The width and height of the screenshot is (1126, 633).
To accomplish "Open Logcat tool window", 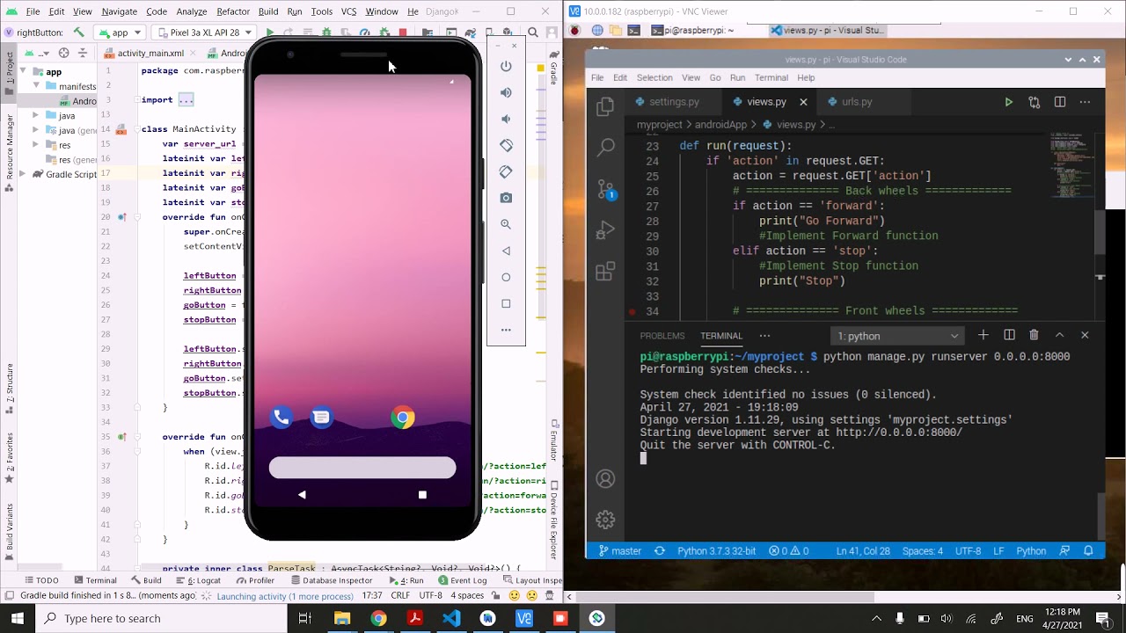I will click(x=198, y=580).
